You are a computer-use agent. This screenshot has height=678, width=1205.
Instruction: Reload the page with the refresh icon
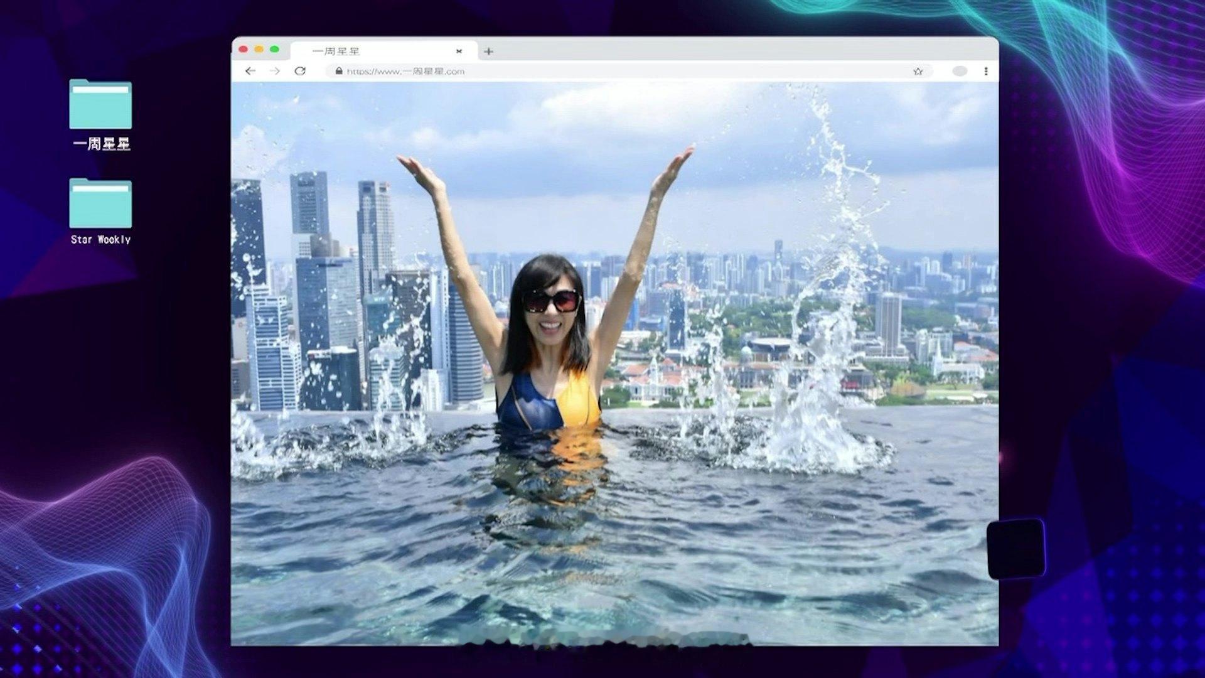[300, 71]
